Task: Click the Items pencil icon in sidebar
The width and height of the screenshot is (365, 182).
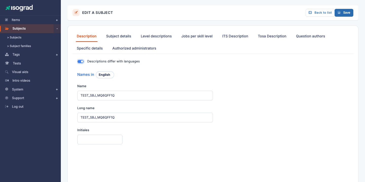Action: click(x=7, y=20)
